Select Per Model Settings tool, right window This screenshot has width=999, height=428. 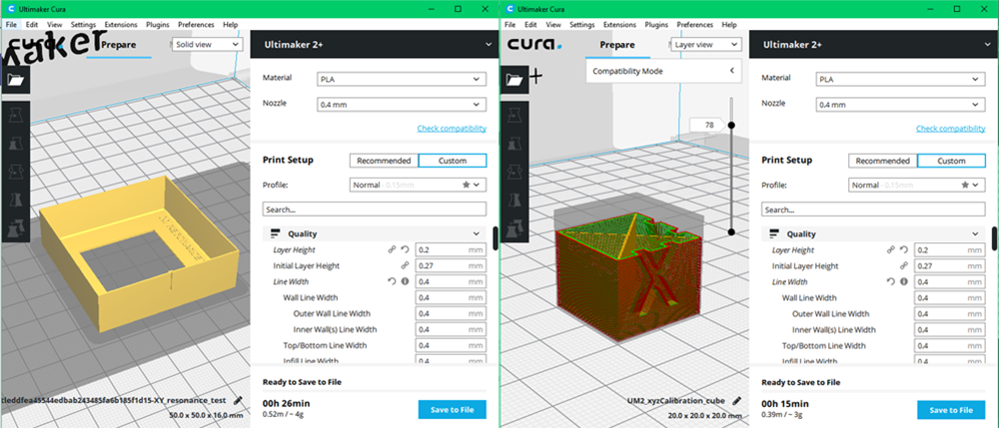514,227
